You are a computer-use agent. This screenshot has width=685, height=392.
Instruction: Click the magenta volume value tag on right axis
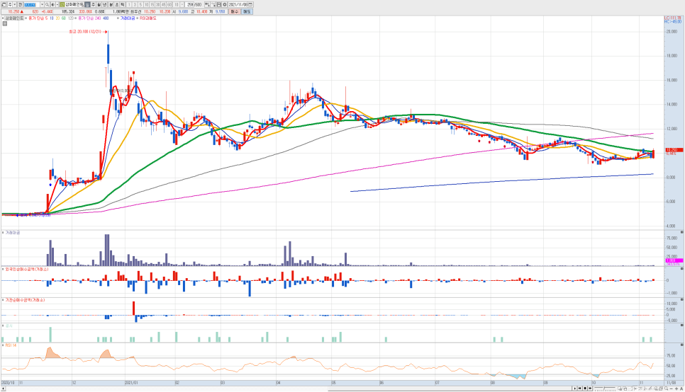(x=674, y=260)
